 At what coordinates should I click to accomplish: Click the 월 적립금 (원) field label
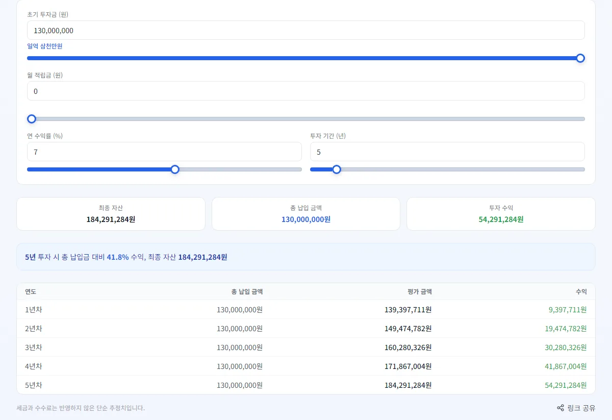[x=45, y=75]
